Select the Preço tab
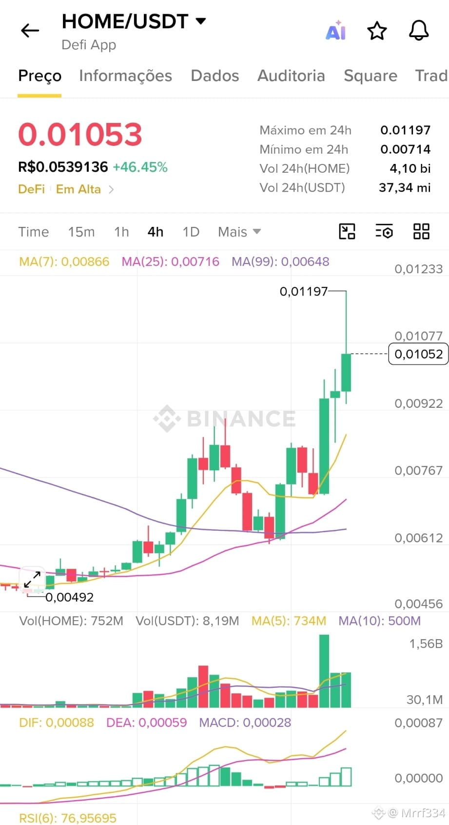 pyautogui.click(x=39, y=76)
